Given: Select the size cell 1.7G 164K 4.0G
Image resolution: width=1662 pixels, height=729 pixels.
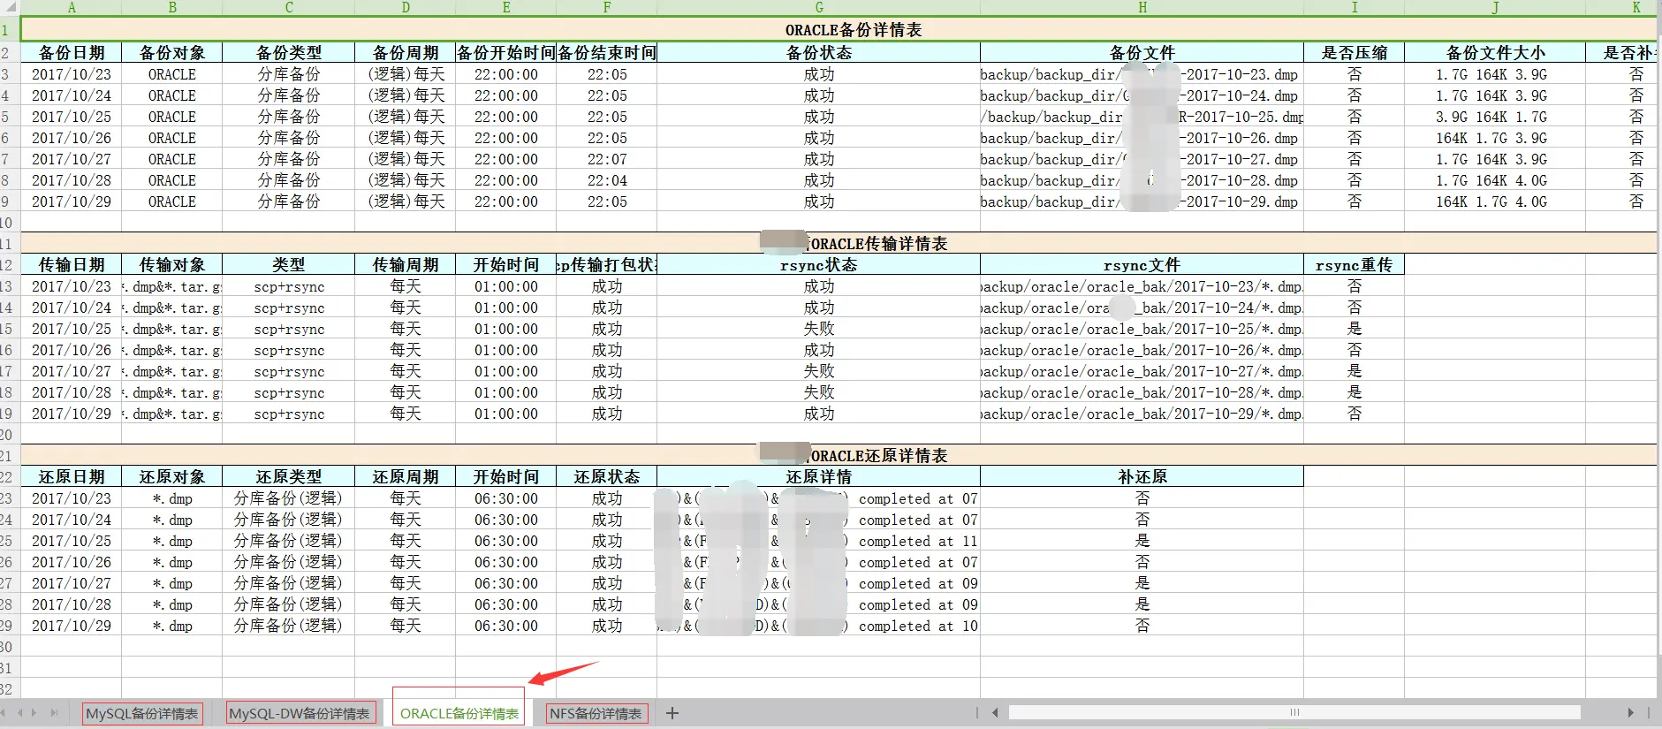Looking at the screenshot, I should coord(1495,180).
